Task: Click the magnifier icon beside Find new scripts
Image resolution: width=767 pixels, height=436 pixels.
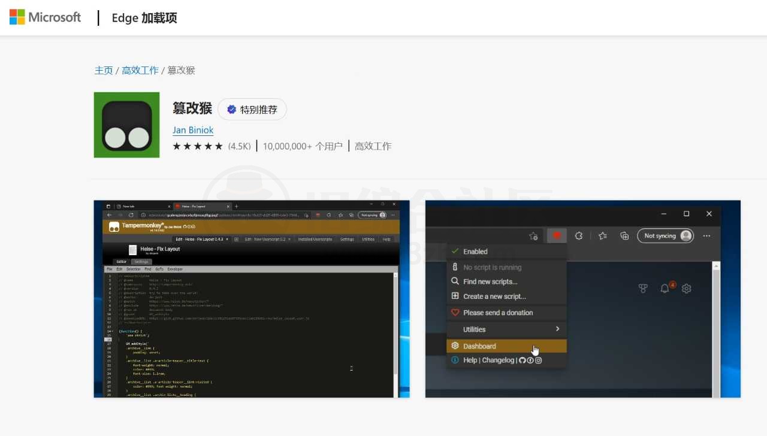Action: click(455, 281)
